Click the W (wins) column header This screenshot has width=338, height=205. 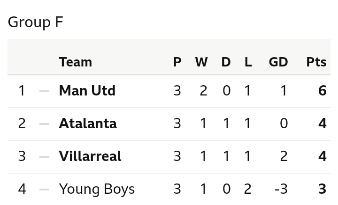pos(201,62)
